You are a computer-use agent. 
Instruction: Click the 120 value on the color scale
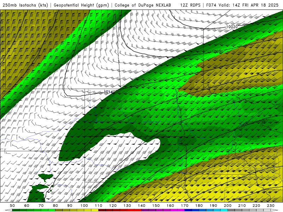pos(113,206)
